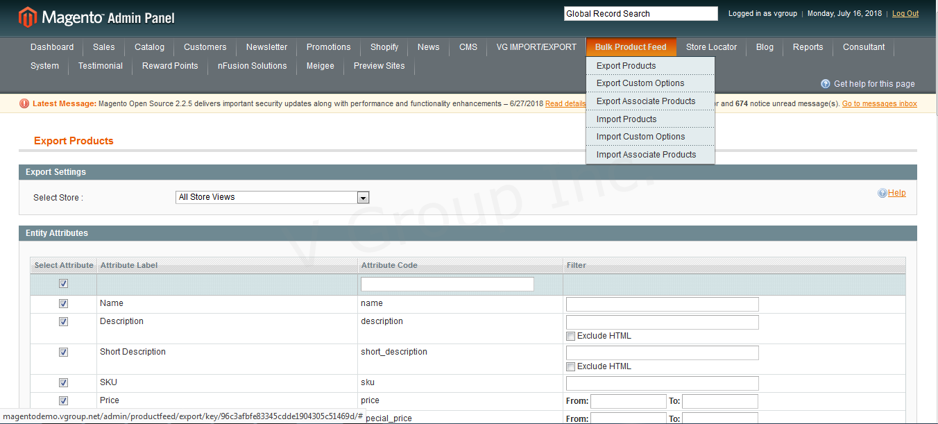Toggle the Name attribute checkbox
The width and height of the screenshot is (938, 424).
(63, 304)
